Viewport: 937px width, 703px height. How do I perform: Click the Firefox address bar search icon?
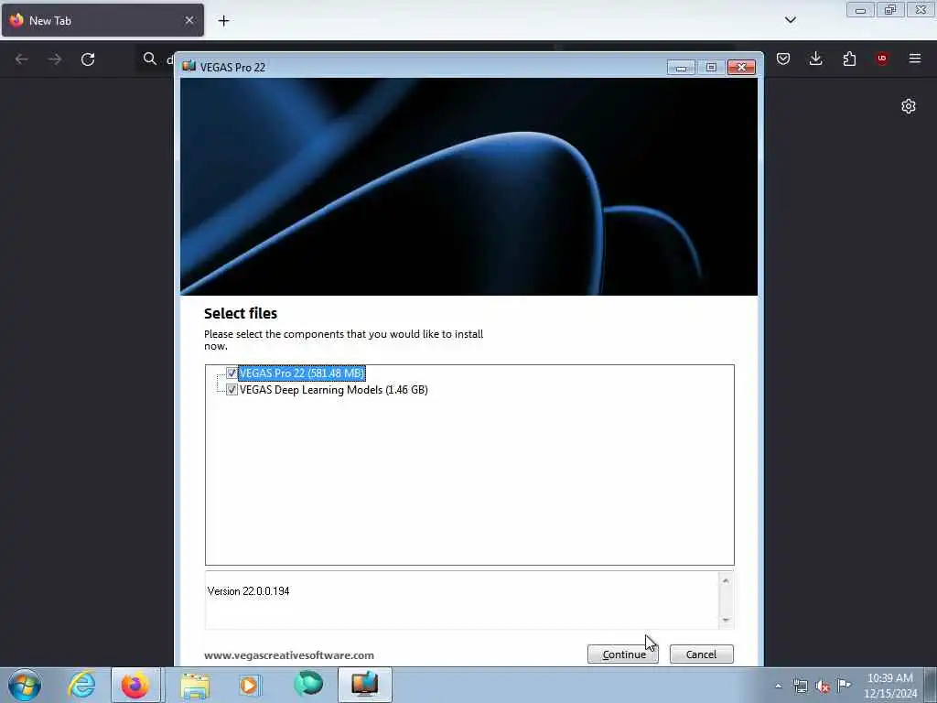tap(149, 59)
